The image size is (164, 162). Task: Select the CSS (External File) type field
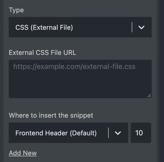click(80, 27)
